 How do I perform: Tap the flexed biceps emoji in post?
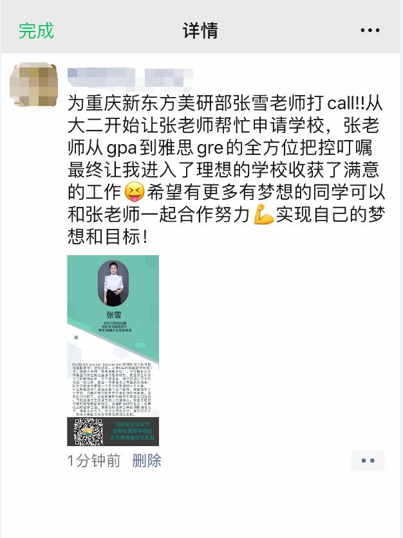263,215
